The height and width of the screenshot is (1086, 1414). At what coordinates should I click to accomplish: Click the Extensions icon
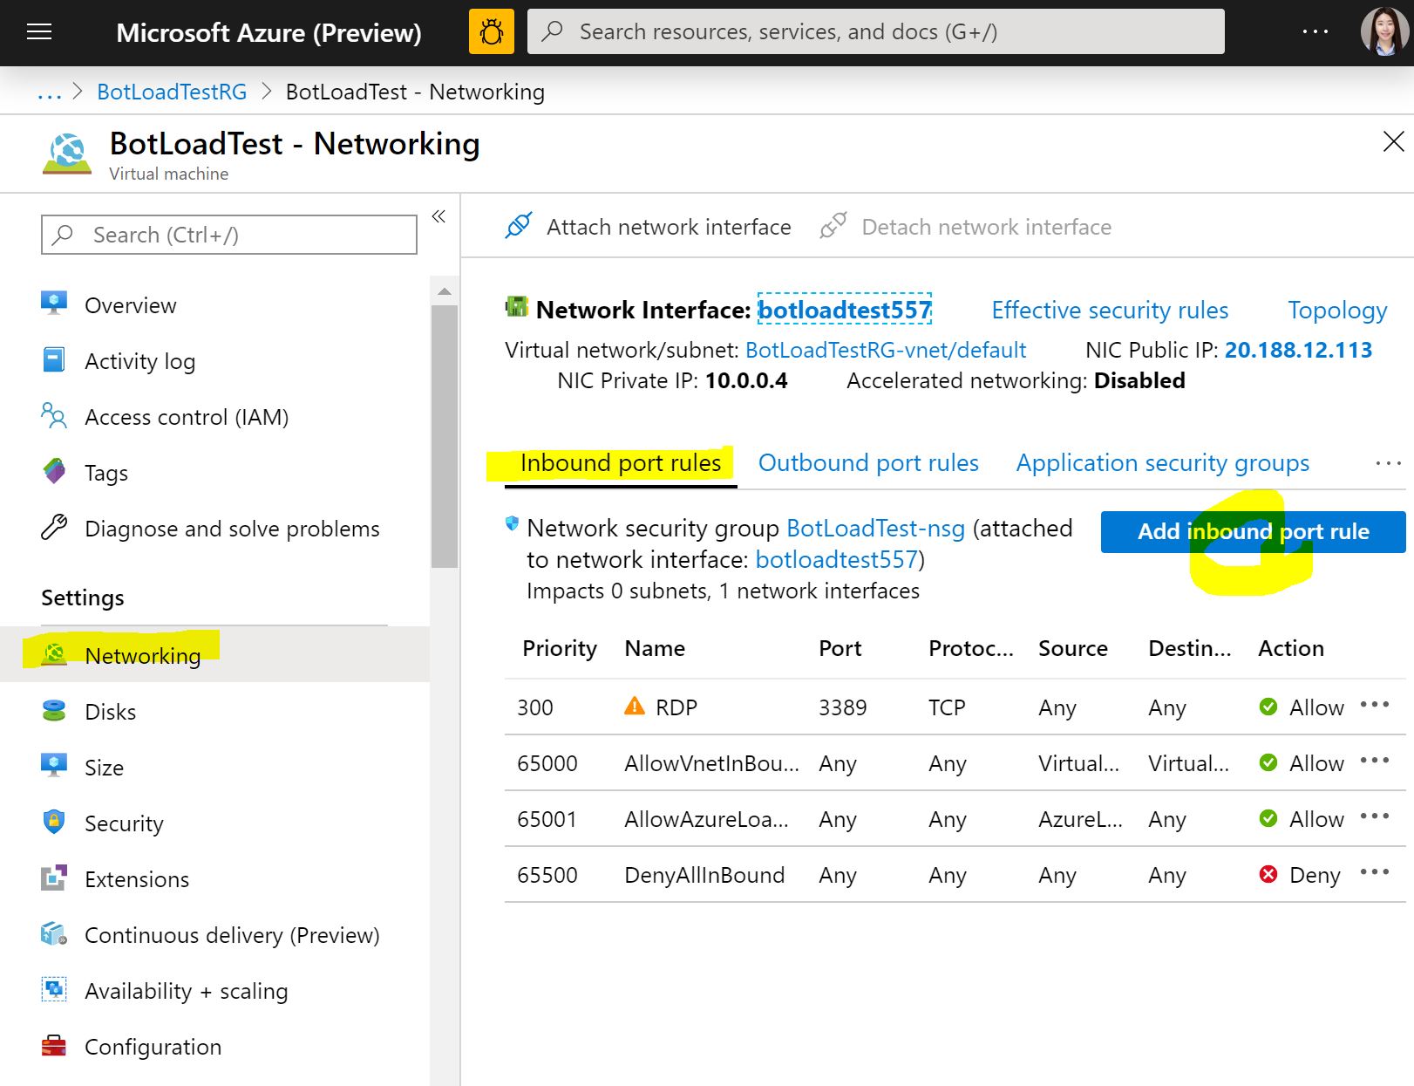click(x=54, y=878)
